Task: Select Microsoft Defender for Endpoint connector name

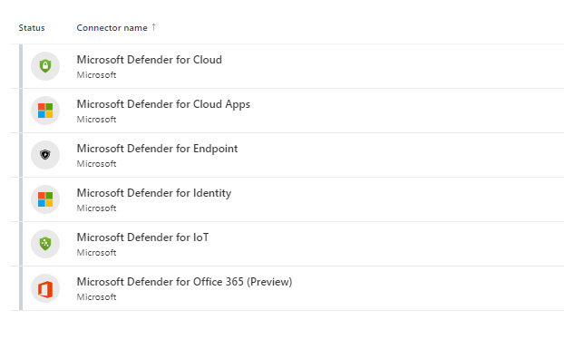Action: click(157, 149)
